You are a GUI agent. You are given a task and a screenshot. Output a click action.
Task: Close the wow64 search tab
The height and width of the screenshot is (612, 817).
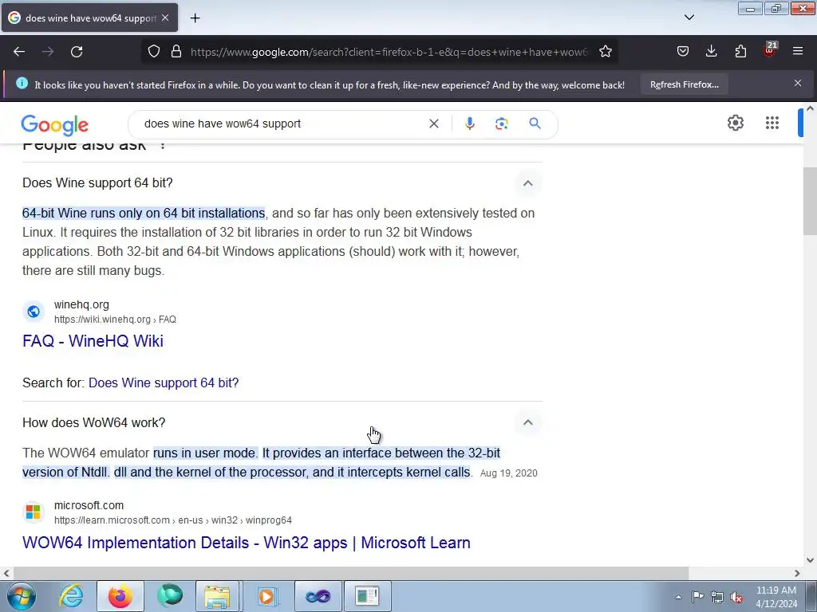[x=165, y=18]
